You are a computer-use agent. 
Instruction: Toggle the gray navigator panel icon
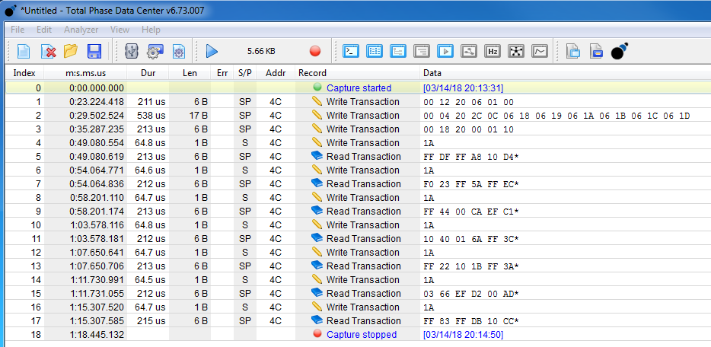point(469,51)
